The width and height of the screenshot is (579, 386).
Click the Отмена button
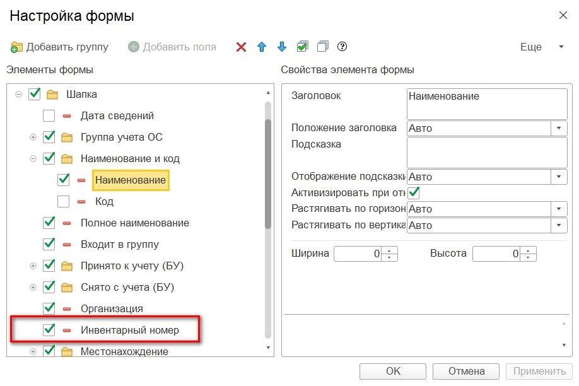click(466, 371)
